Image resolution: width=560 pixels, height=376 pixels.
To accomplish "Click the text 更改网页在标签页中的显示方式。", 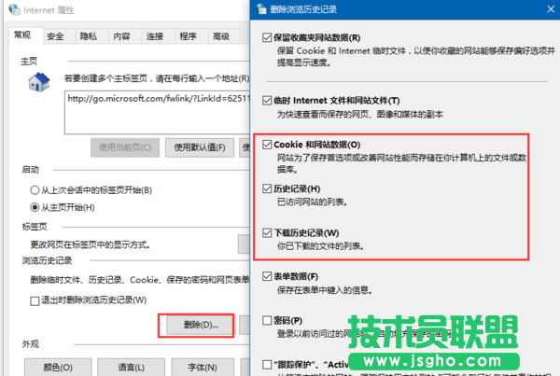I will coord(90,244).
